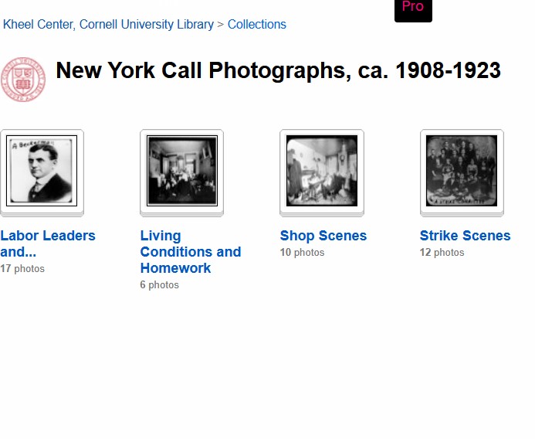Click the 6 photos count label
The height and width of the screenshot is (439, 535).
(x=159, y=284)
